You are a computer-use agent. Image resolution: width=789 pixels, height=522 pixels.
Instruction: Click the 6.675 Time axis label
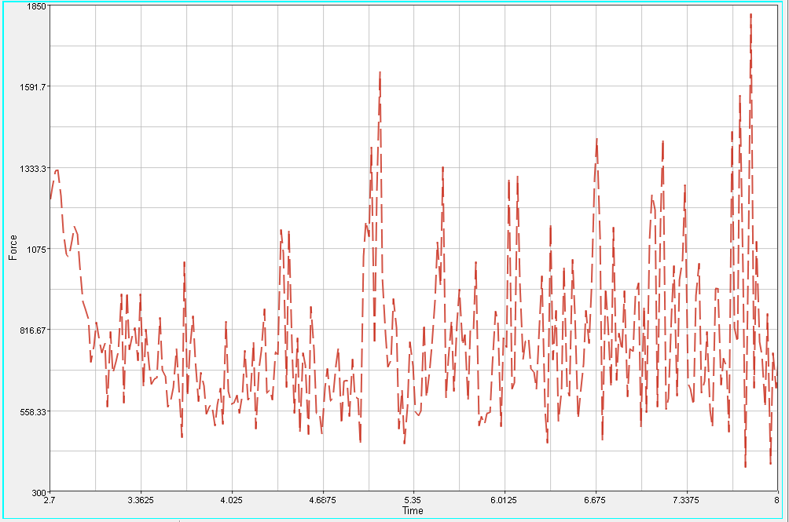595,500
